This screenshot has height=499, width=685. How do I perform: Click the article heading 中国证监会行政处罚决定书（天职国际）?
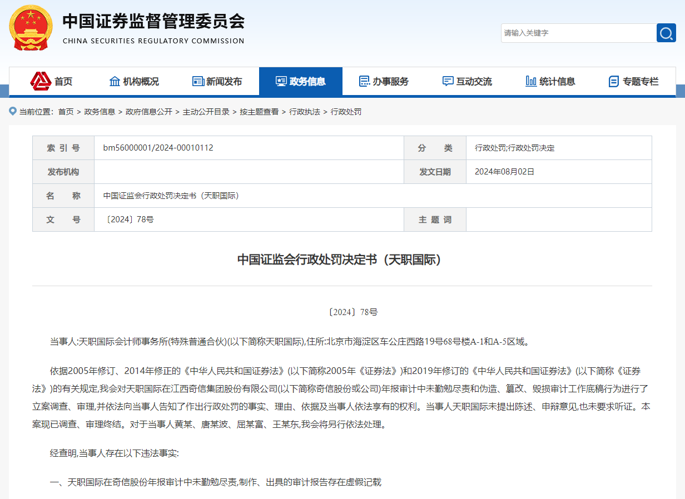point(342,260)
